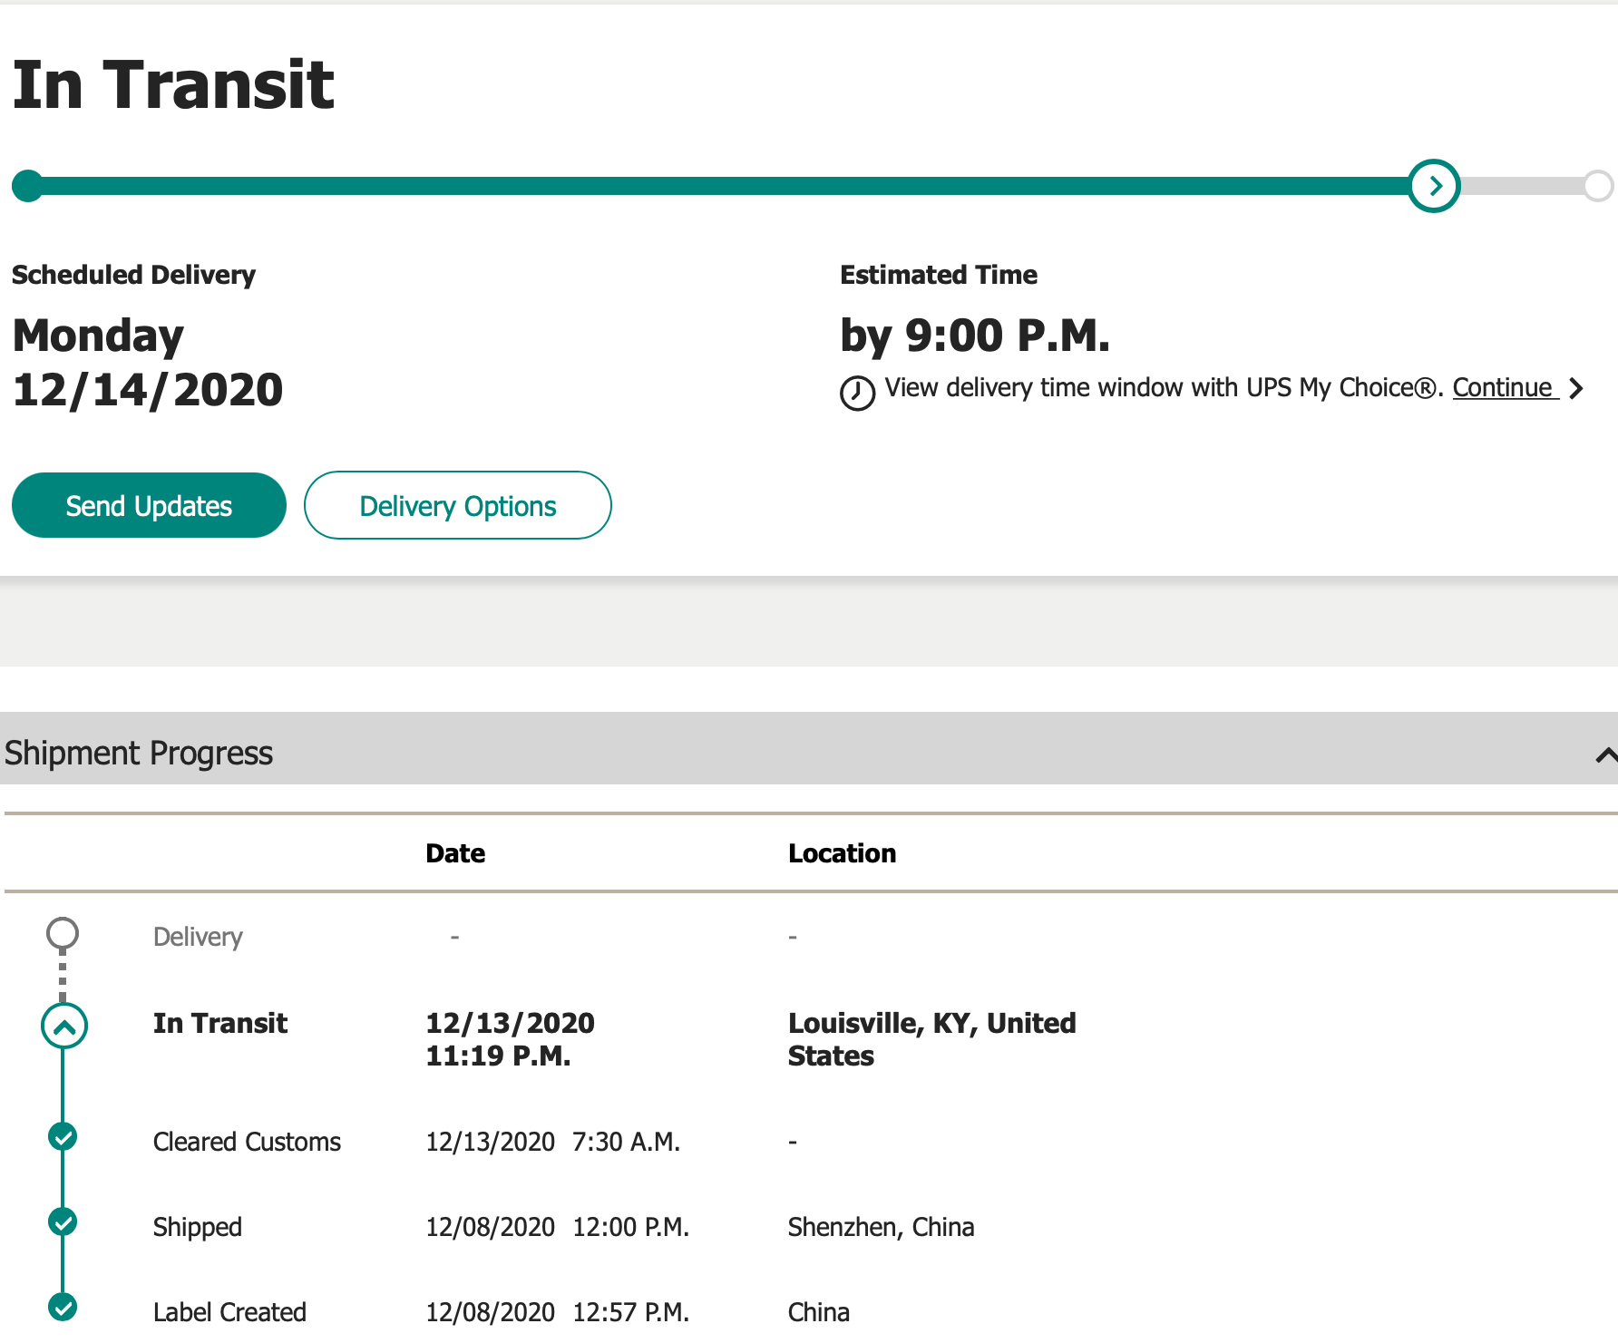Click the empty circle beside Delivery step

point(63,933)
